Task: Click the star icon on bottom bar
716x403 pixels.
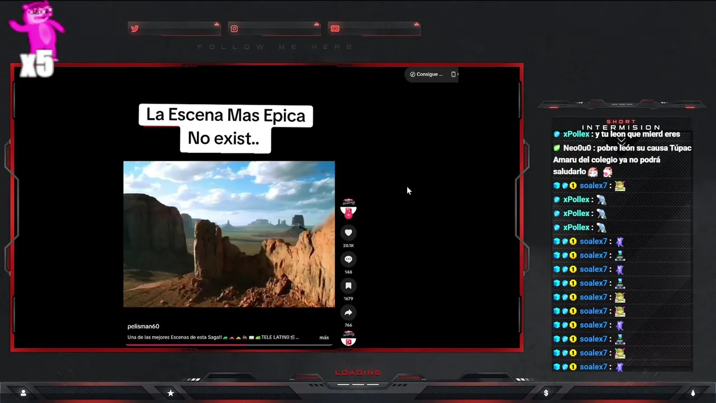Action: click(171, 393)
